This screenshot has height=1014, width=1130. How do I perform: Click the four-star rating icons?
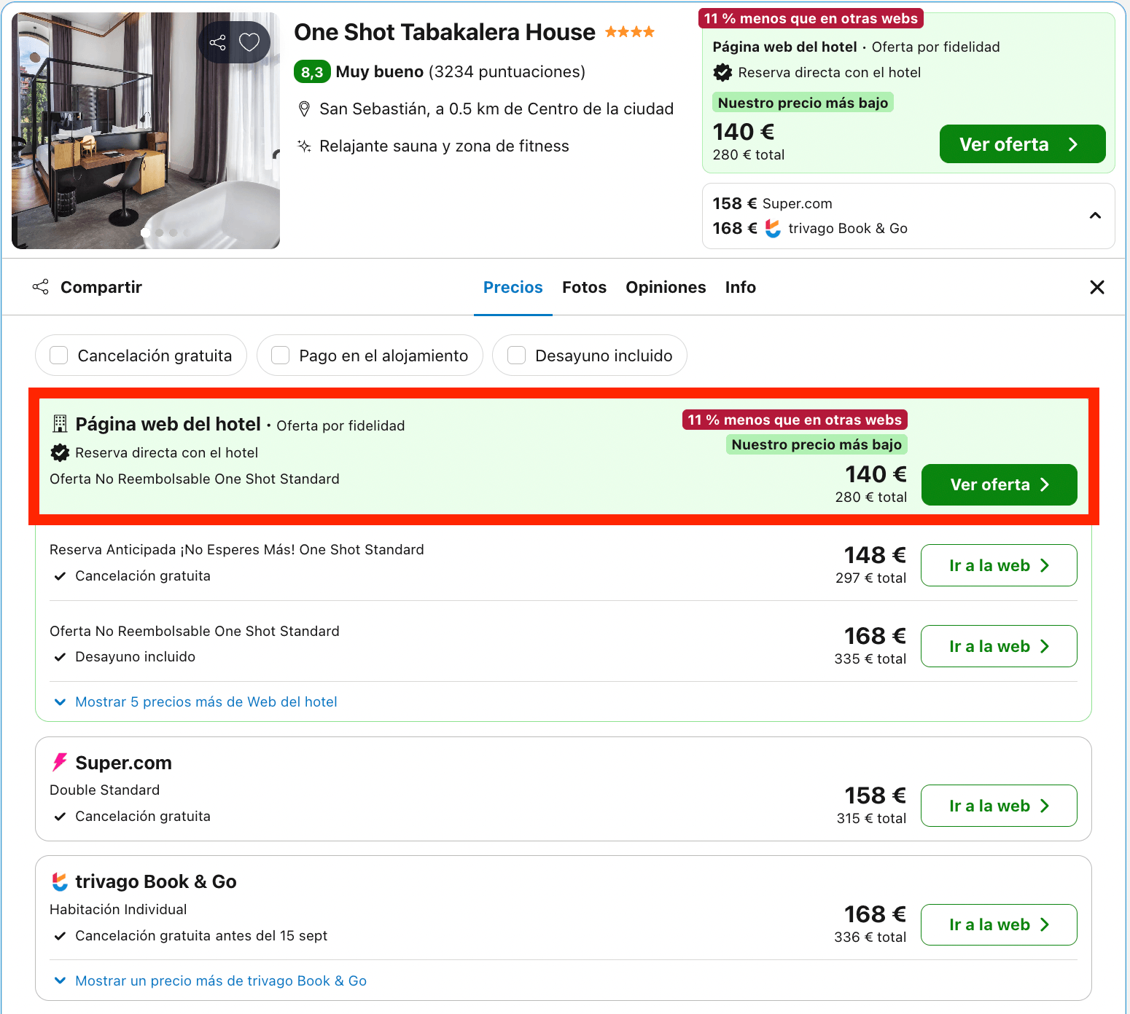click(x=630, y=32)
